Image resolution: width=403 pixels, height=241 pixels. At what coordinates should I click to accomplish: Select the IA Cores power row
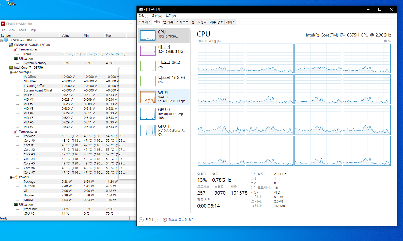click(68, 186)
